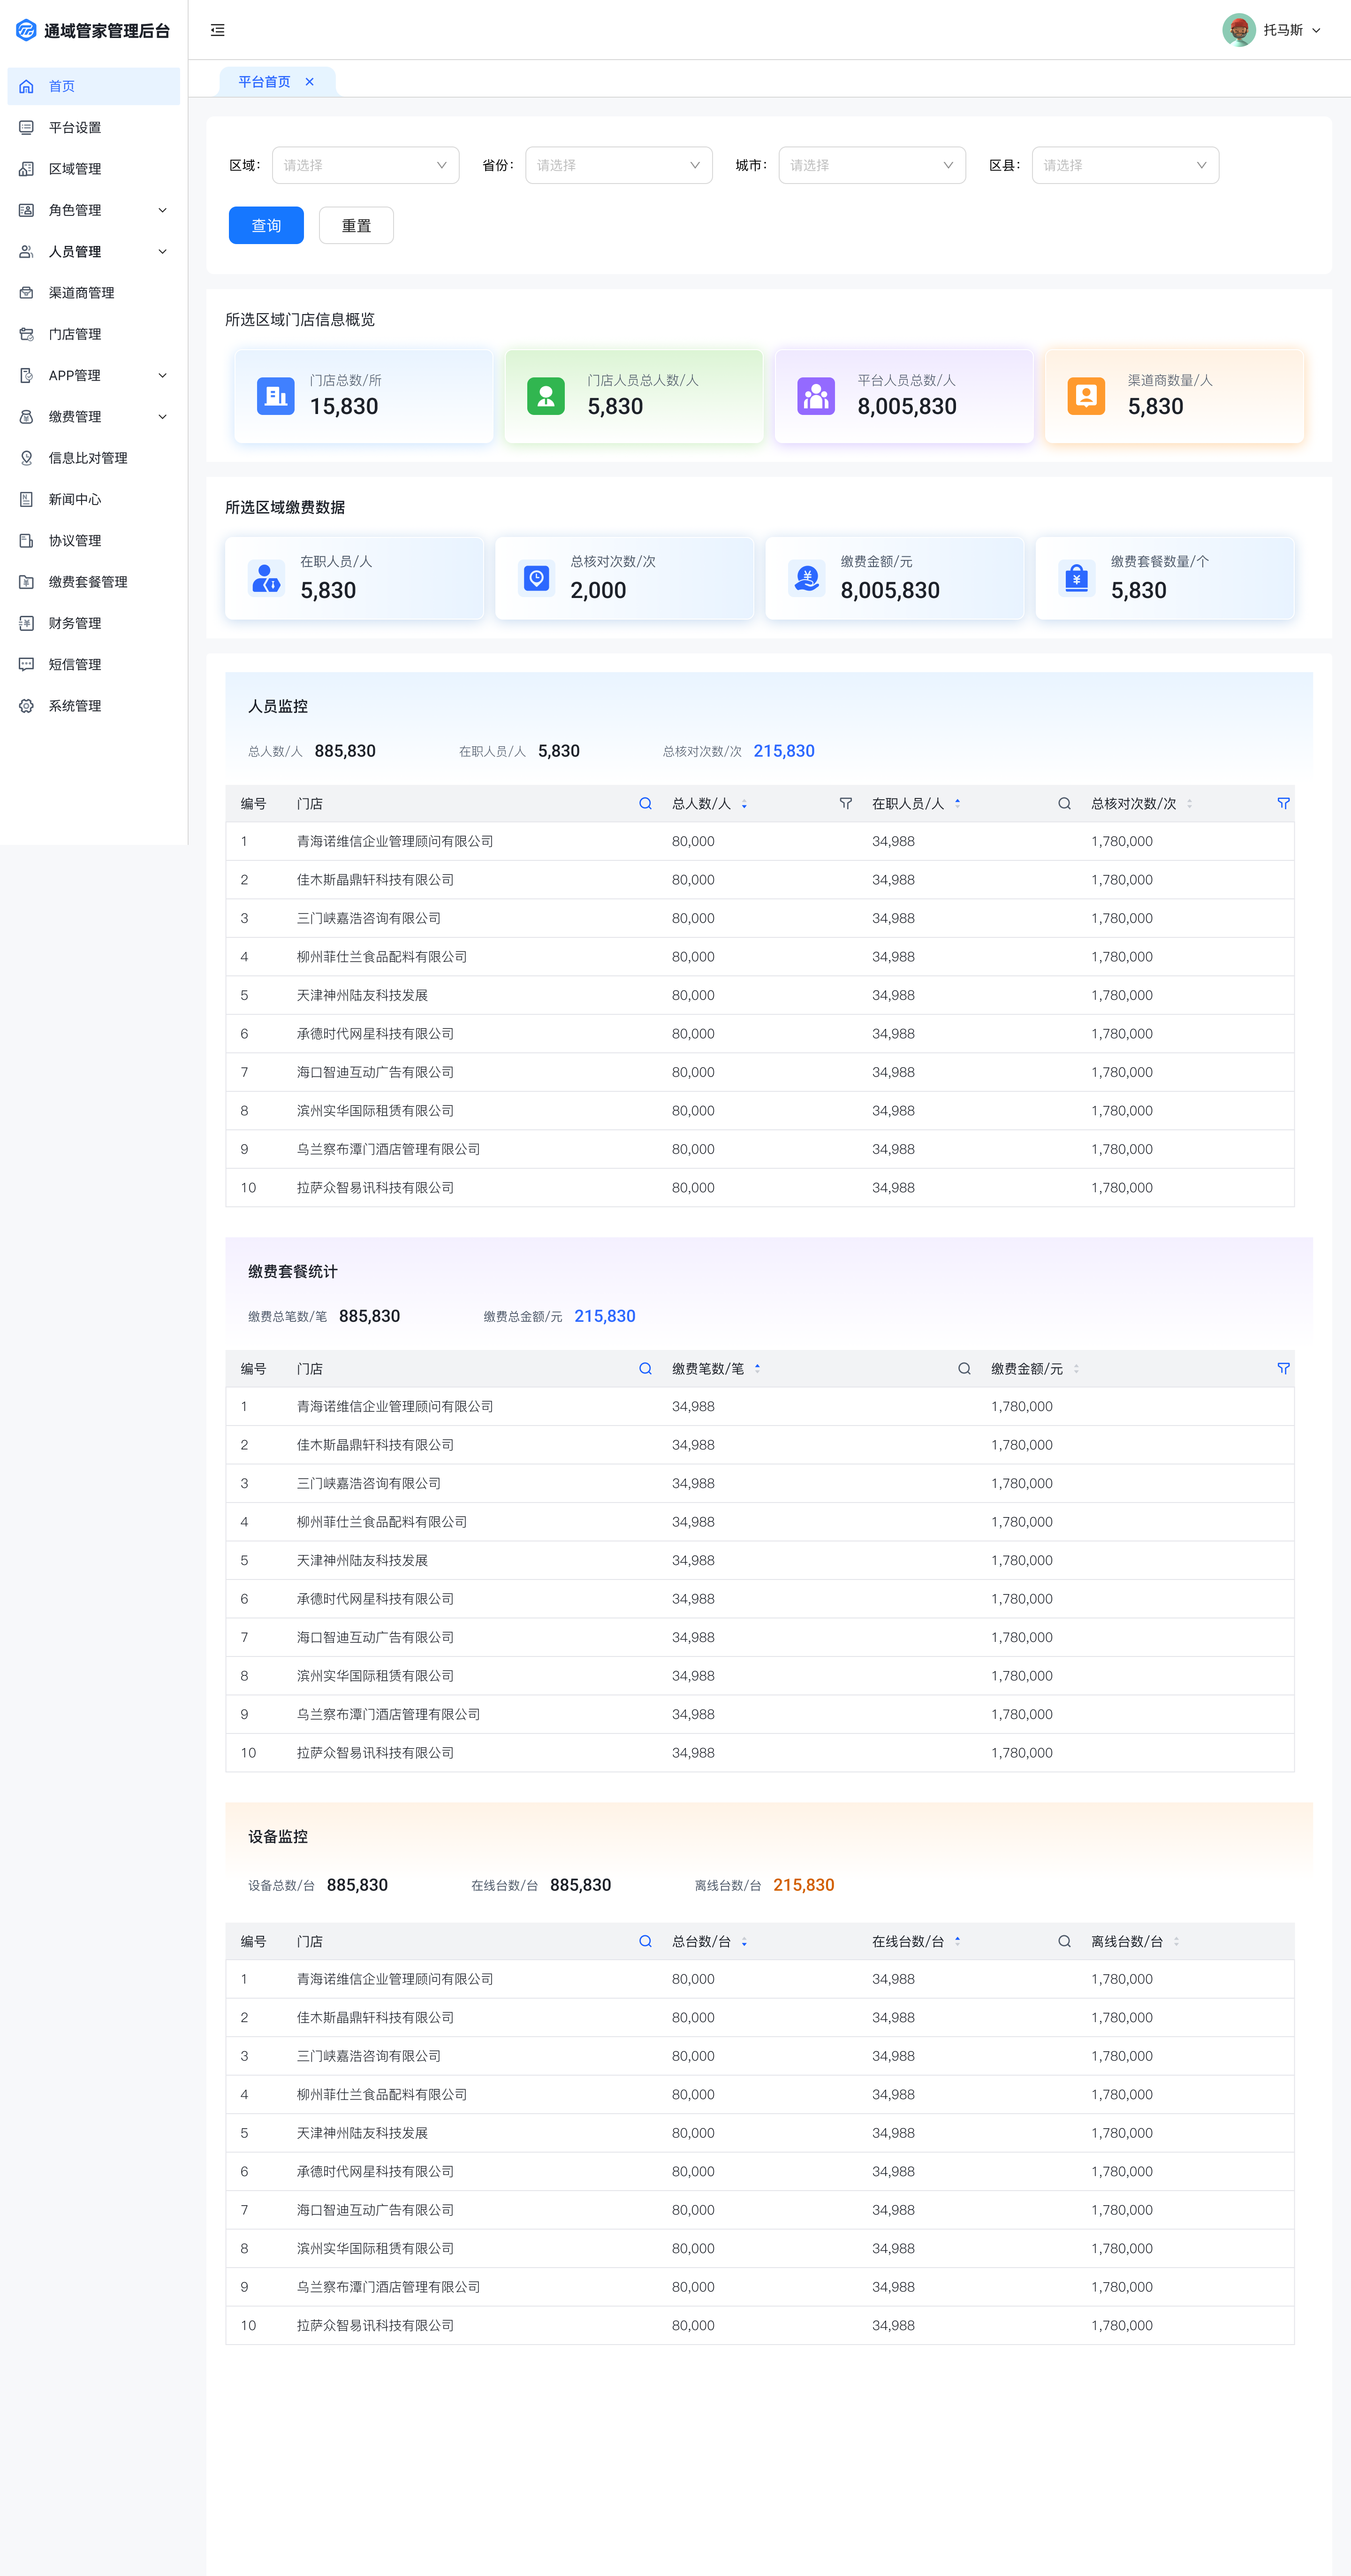
Task: Click search icon before 总核对次数/次 header
Action: pyautogui.click(x=1064, y=803)
